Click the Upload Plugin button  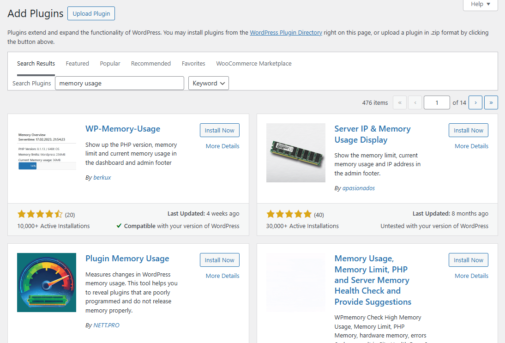click(91, 13)
